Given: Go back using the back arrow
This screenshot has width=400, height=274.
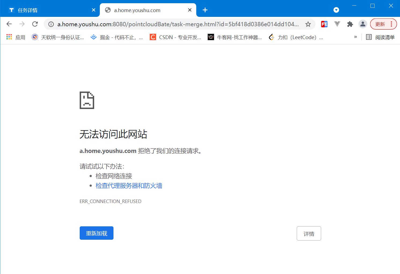Looking at the screenshot, I should [9, 24].
